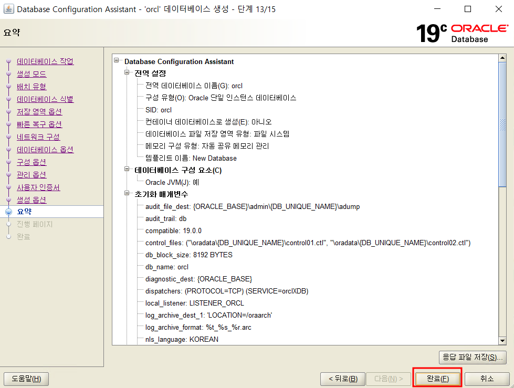Click the 도움말(H) help button
Viewport: 514px width, 388px height.
(x=26, y=379)
